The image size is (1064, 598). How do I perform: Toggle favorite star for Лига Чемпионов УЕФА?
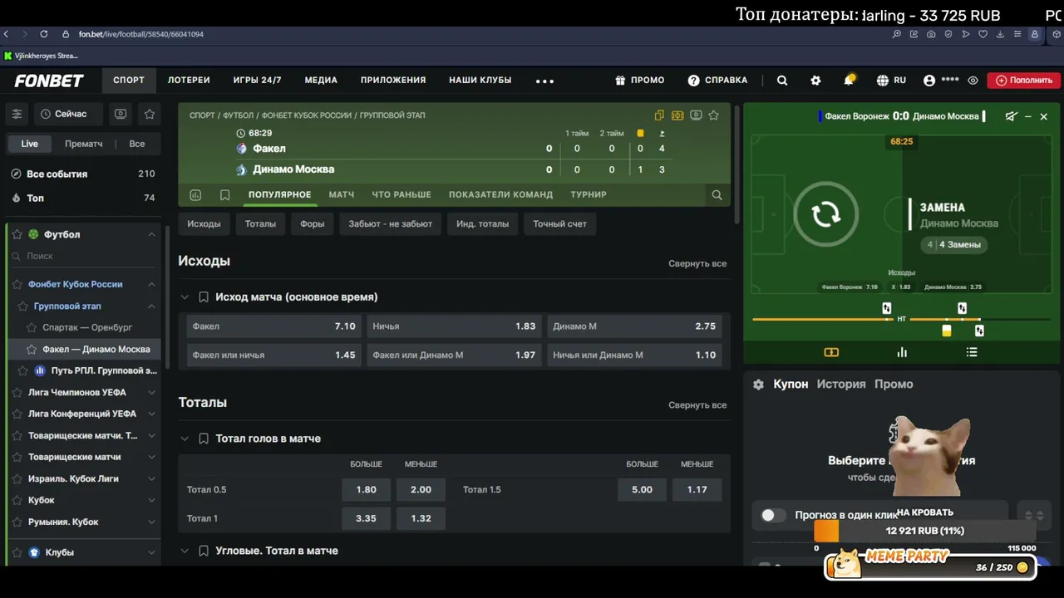click(17, 392)
